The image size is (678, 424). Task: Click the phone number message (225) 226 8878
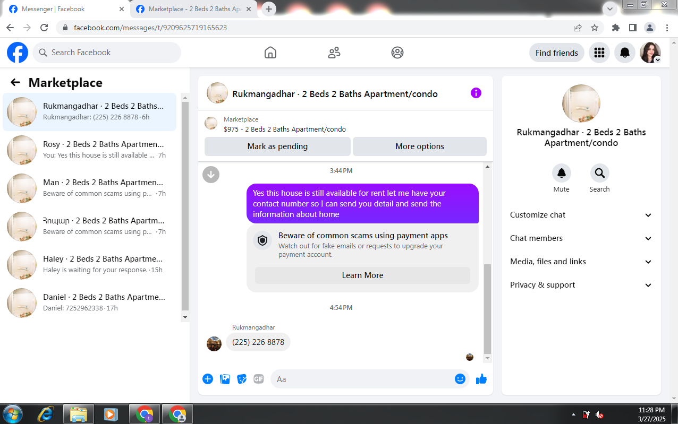coord(258,342)
